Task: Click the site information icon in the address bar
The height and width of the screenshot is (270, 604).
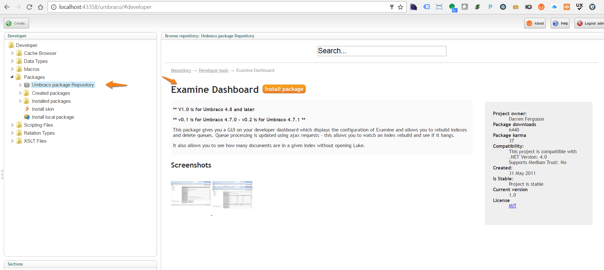Action: pyautogui.click(x=54, y=7)
